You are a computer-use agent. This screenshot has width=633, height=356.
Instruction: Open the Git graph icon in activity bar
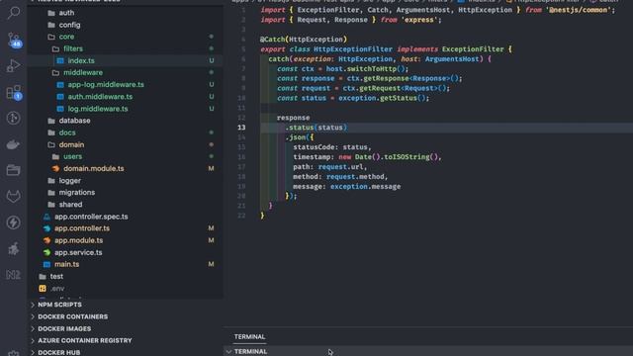point(13,118)
